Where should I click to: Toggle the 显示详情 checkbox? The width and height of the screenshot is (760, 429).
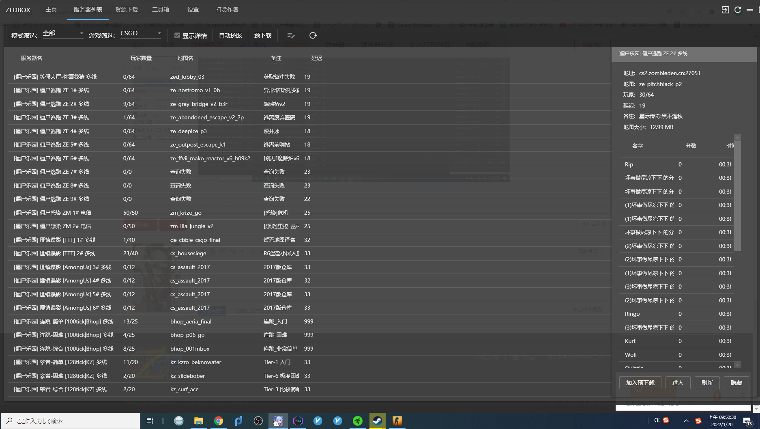click(x=177, y=35)
